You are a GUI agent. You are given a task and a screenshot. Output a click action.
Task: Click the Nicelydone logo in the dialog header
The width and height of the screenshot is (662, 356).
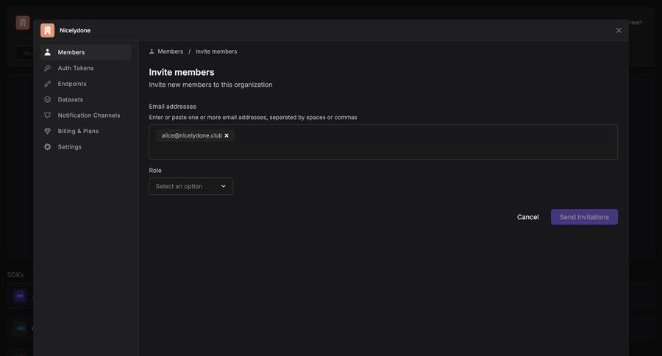point(48,30)
